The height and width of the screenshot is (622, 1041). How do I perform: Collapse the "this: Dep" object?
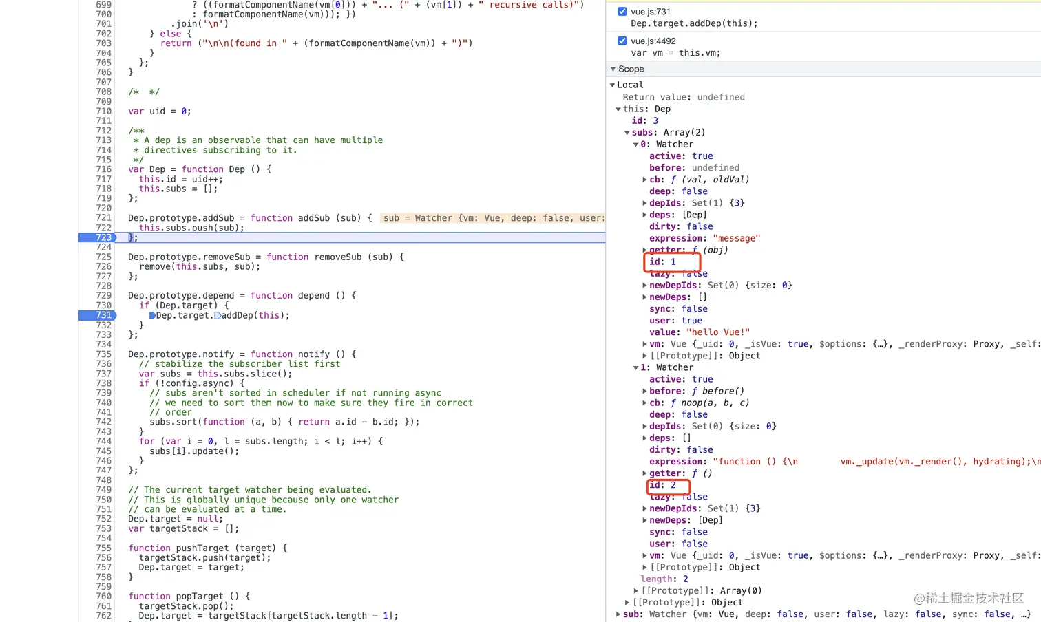coord(618,109)
